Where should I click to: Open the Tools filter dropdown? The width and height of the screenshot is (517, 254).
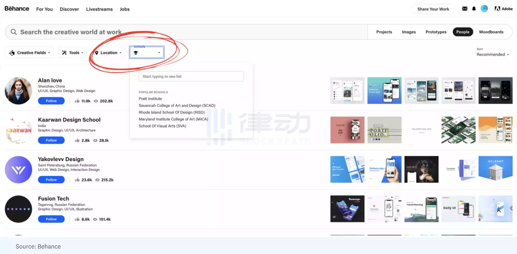[73, 53]
